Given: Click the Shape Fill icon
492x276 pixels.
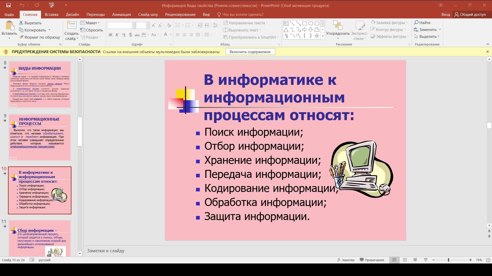Looking at the screenshot, I should click(x=373, y=22).
